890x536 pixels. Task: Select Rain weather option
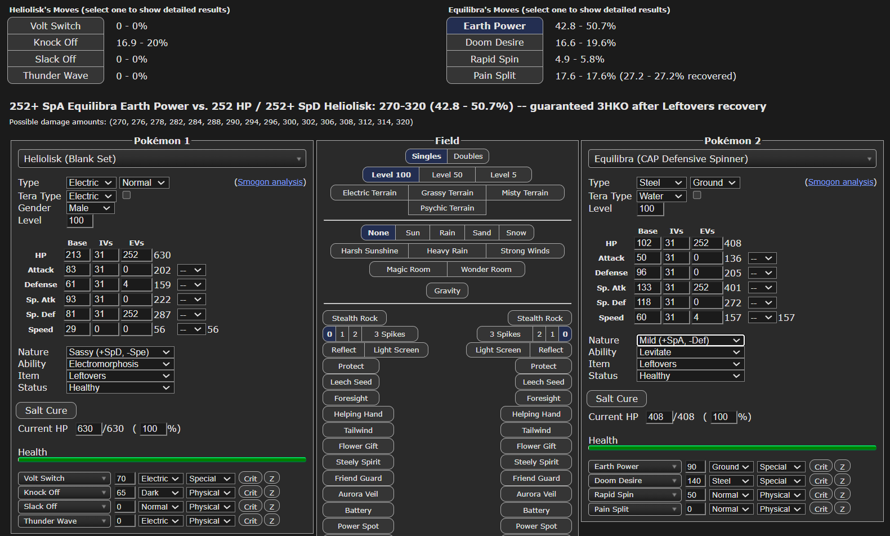click(x=447, y=233)
